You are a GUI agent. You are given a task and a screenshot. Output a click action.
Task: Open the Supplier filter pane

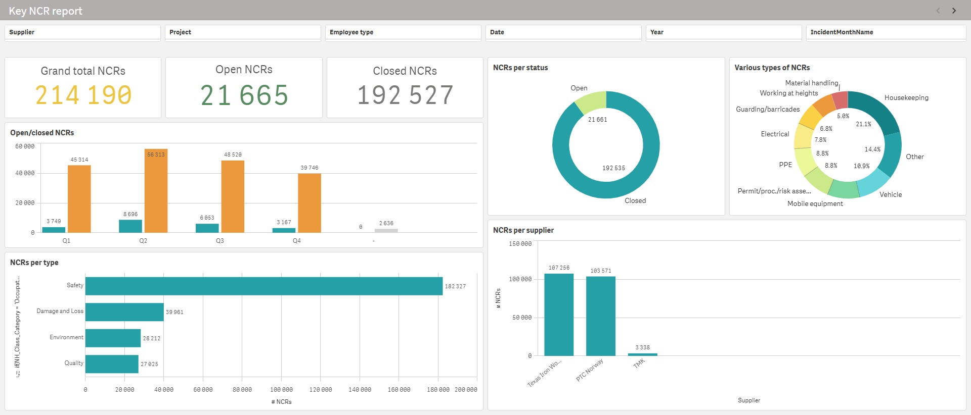(x=82, y=32)
